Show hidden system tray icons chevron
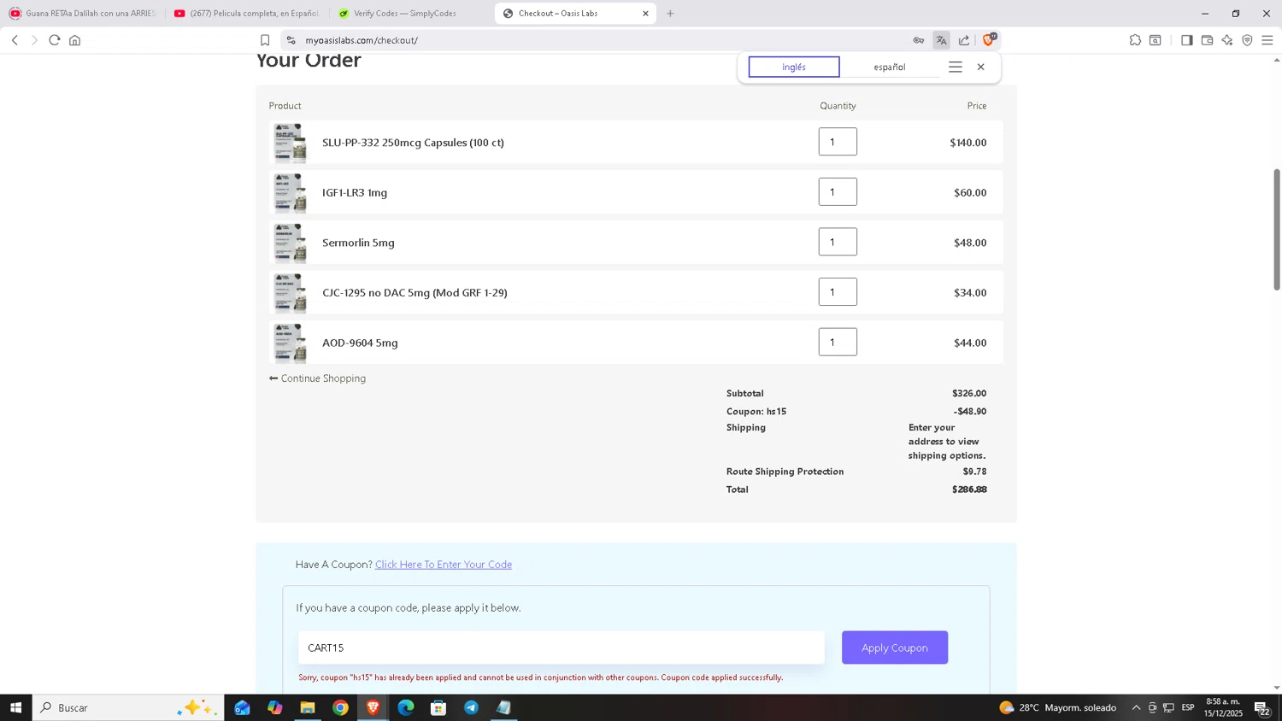 [1136, 707]
